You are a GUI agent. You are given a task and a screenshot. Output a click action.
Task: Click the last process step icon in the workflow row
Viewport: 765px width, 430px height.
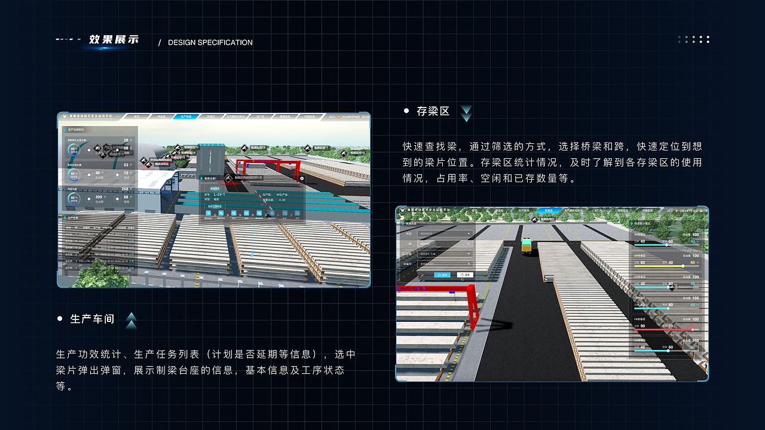click(297, 213)
